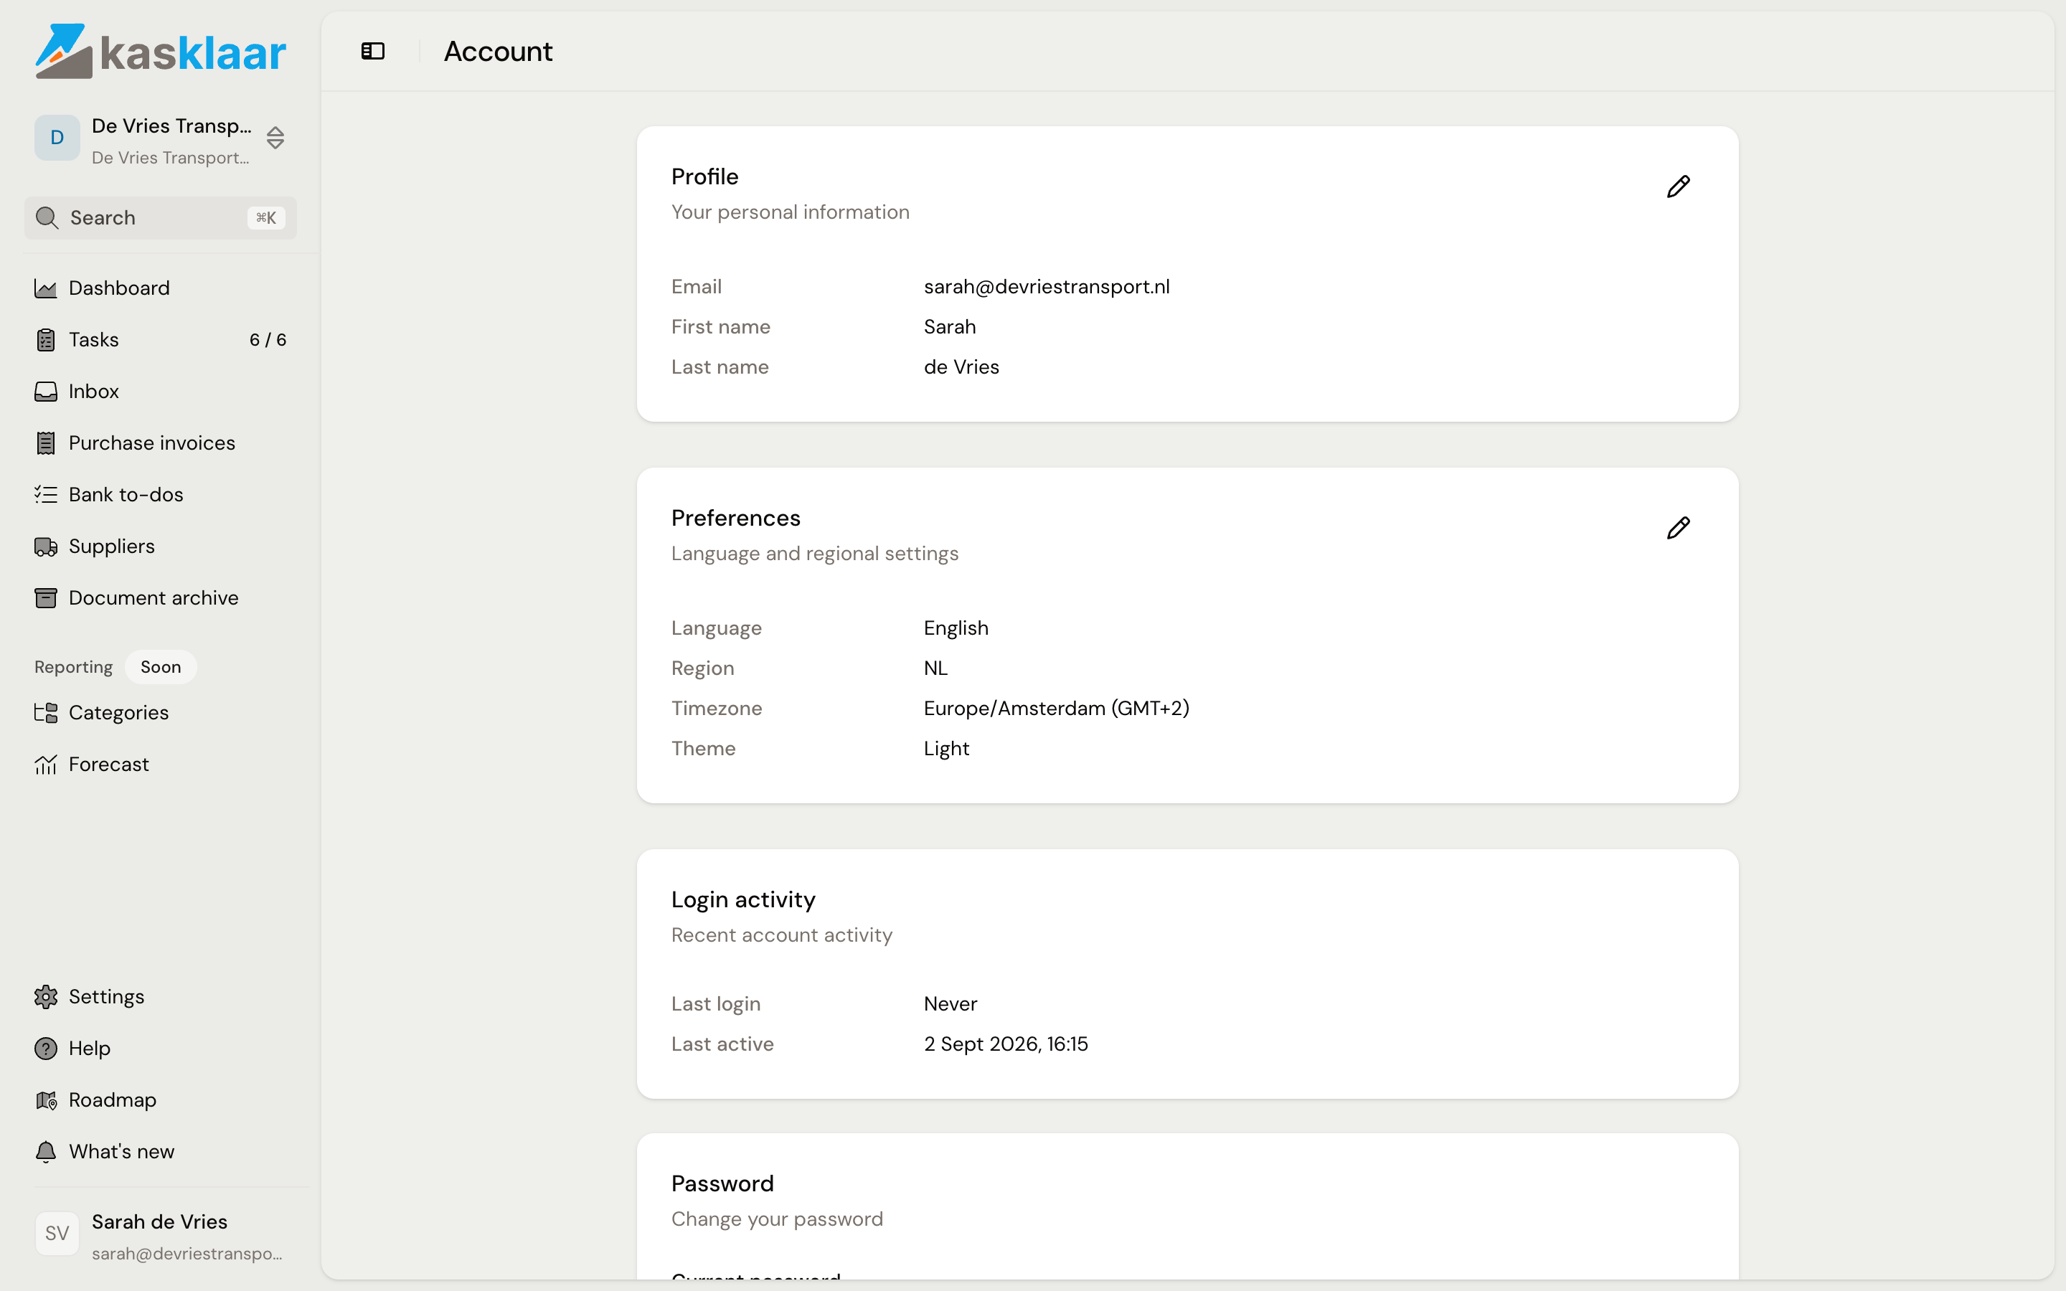The height and width of the screenshot is (1291, 2066).
Task: Click the Settings gear icon
Action: click(x=46, y=996)
